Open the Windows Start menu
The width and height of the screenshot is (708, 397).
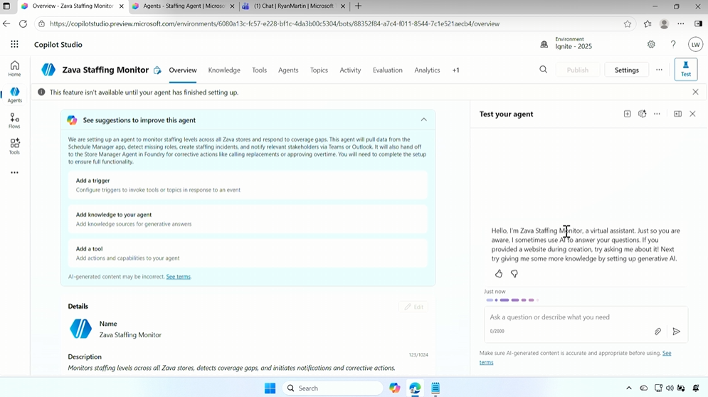(270, 388)
